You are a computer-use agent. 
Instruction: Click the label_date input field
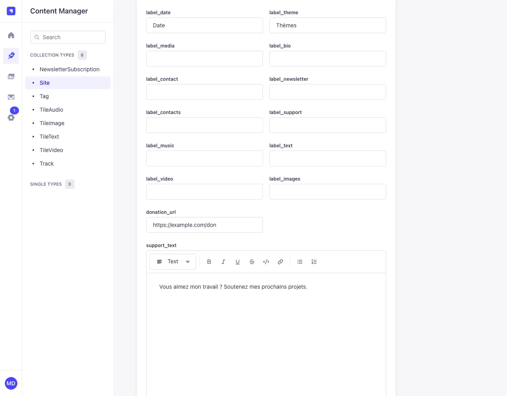coord(204,25)
